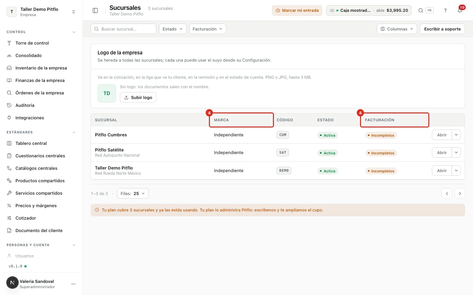The image size is (473, 295).
Task: Open the Facturación filter dropdown
Action: pos(208,29)
